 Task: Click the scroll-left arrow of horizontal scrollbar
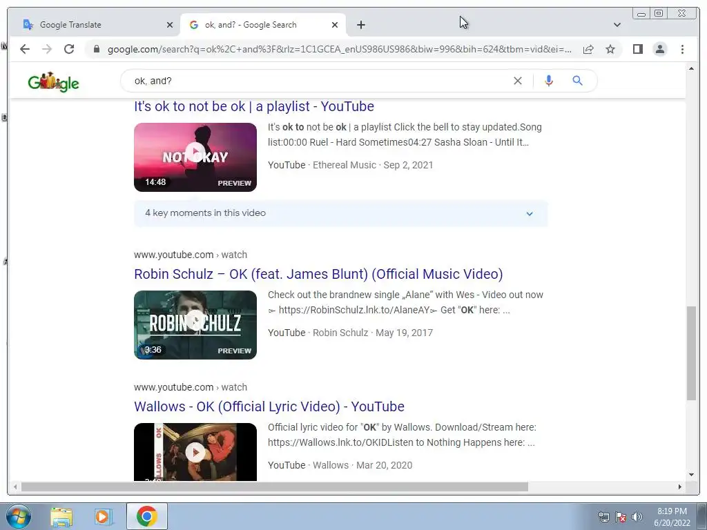pos(15,487)
